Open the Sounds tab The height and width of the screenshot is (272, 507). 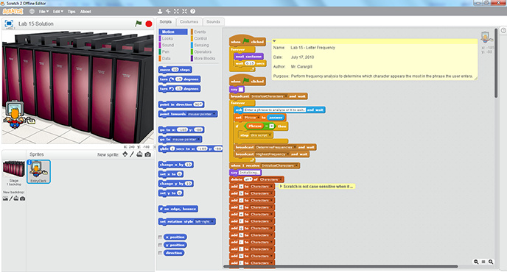click(x=213, y=21)
